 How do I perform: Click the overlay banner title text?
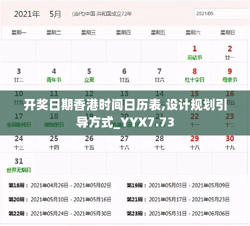pos(125,113)
